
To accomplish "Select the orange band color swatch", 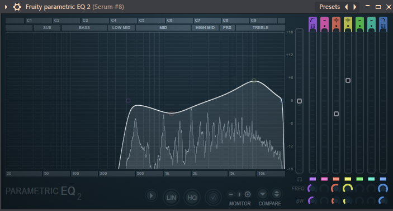I will [x=336, y=179].
